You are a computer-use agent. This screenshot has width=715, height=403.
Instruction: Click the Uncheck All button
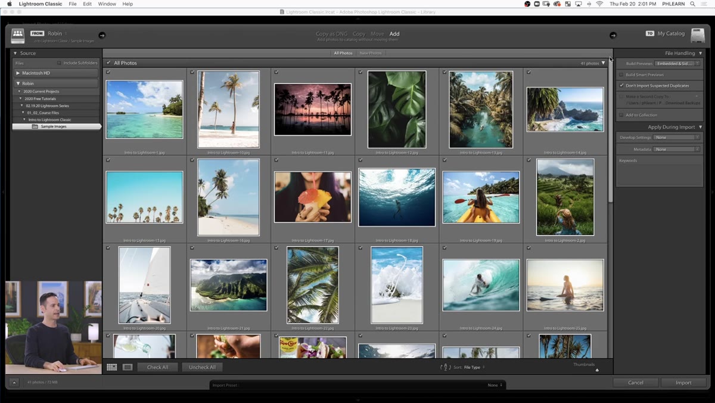click(203, 367)
